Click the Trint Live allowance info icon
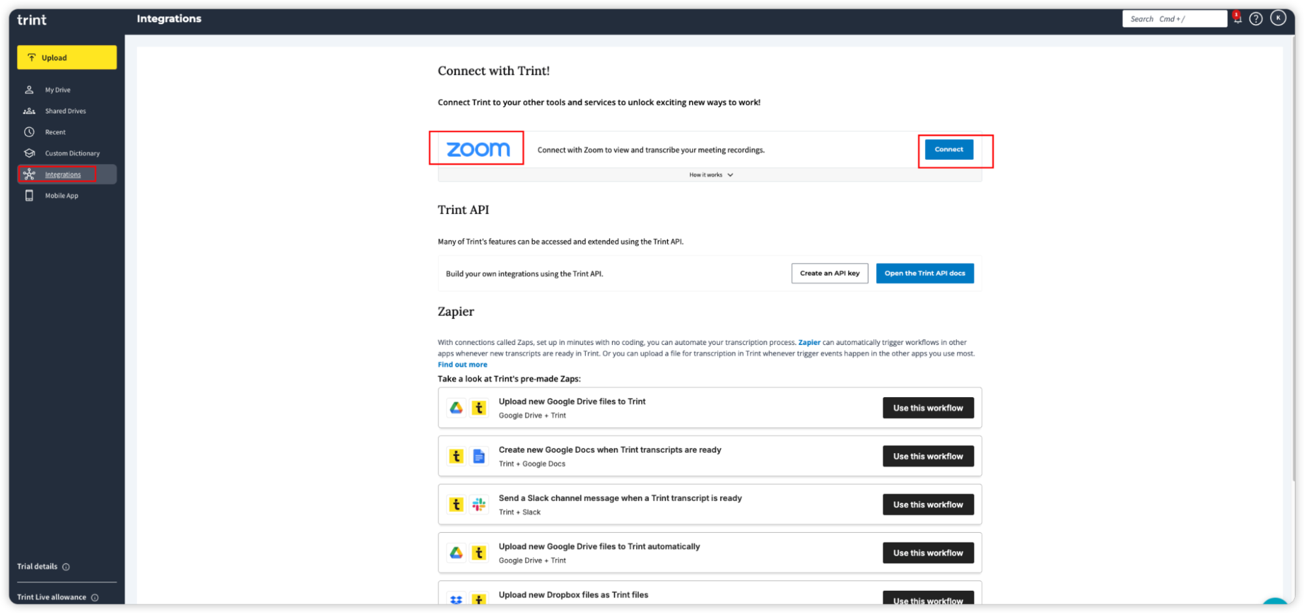Image resolution: width=1304 pixels, height=613 pixels. pos(95,598)
